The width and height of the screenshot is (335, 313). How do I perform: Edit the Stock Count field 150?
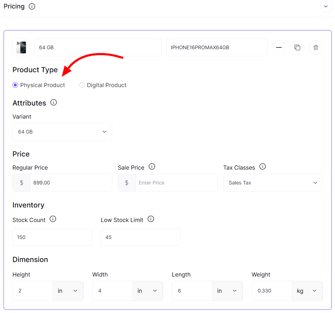click(x=53, y=237)
